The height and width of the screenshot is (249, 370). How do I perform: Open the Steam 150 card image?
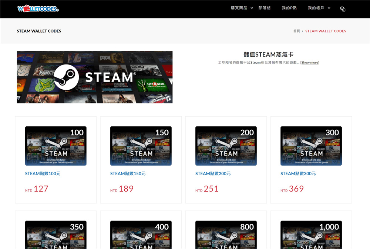141,146
